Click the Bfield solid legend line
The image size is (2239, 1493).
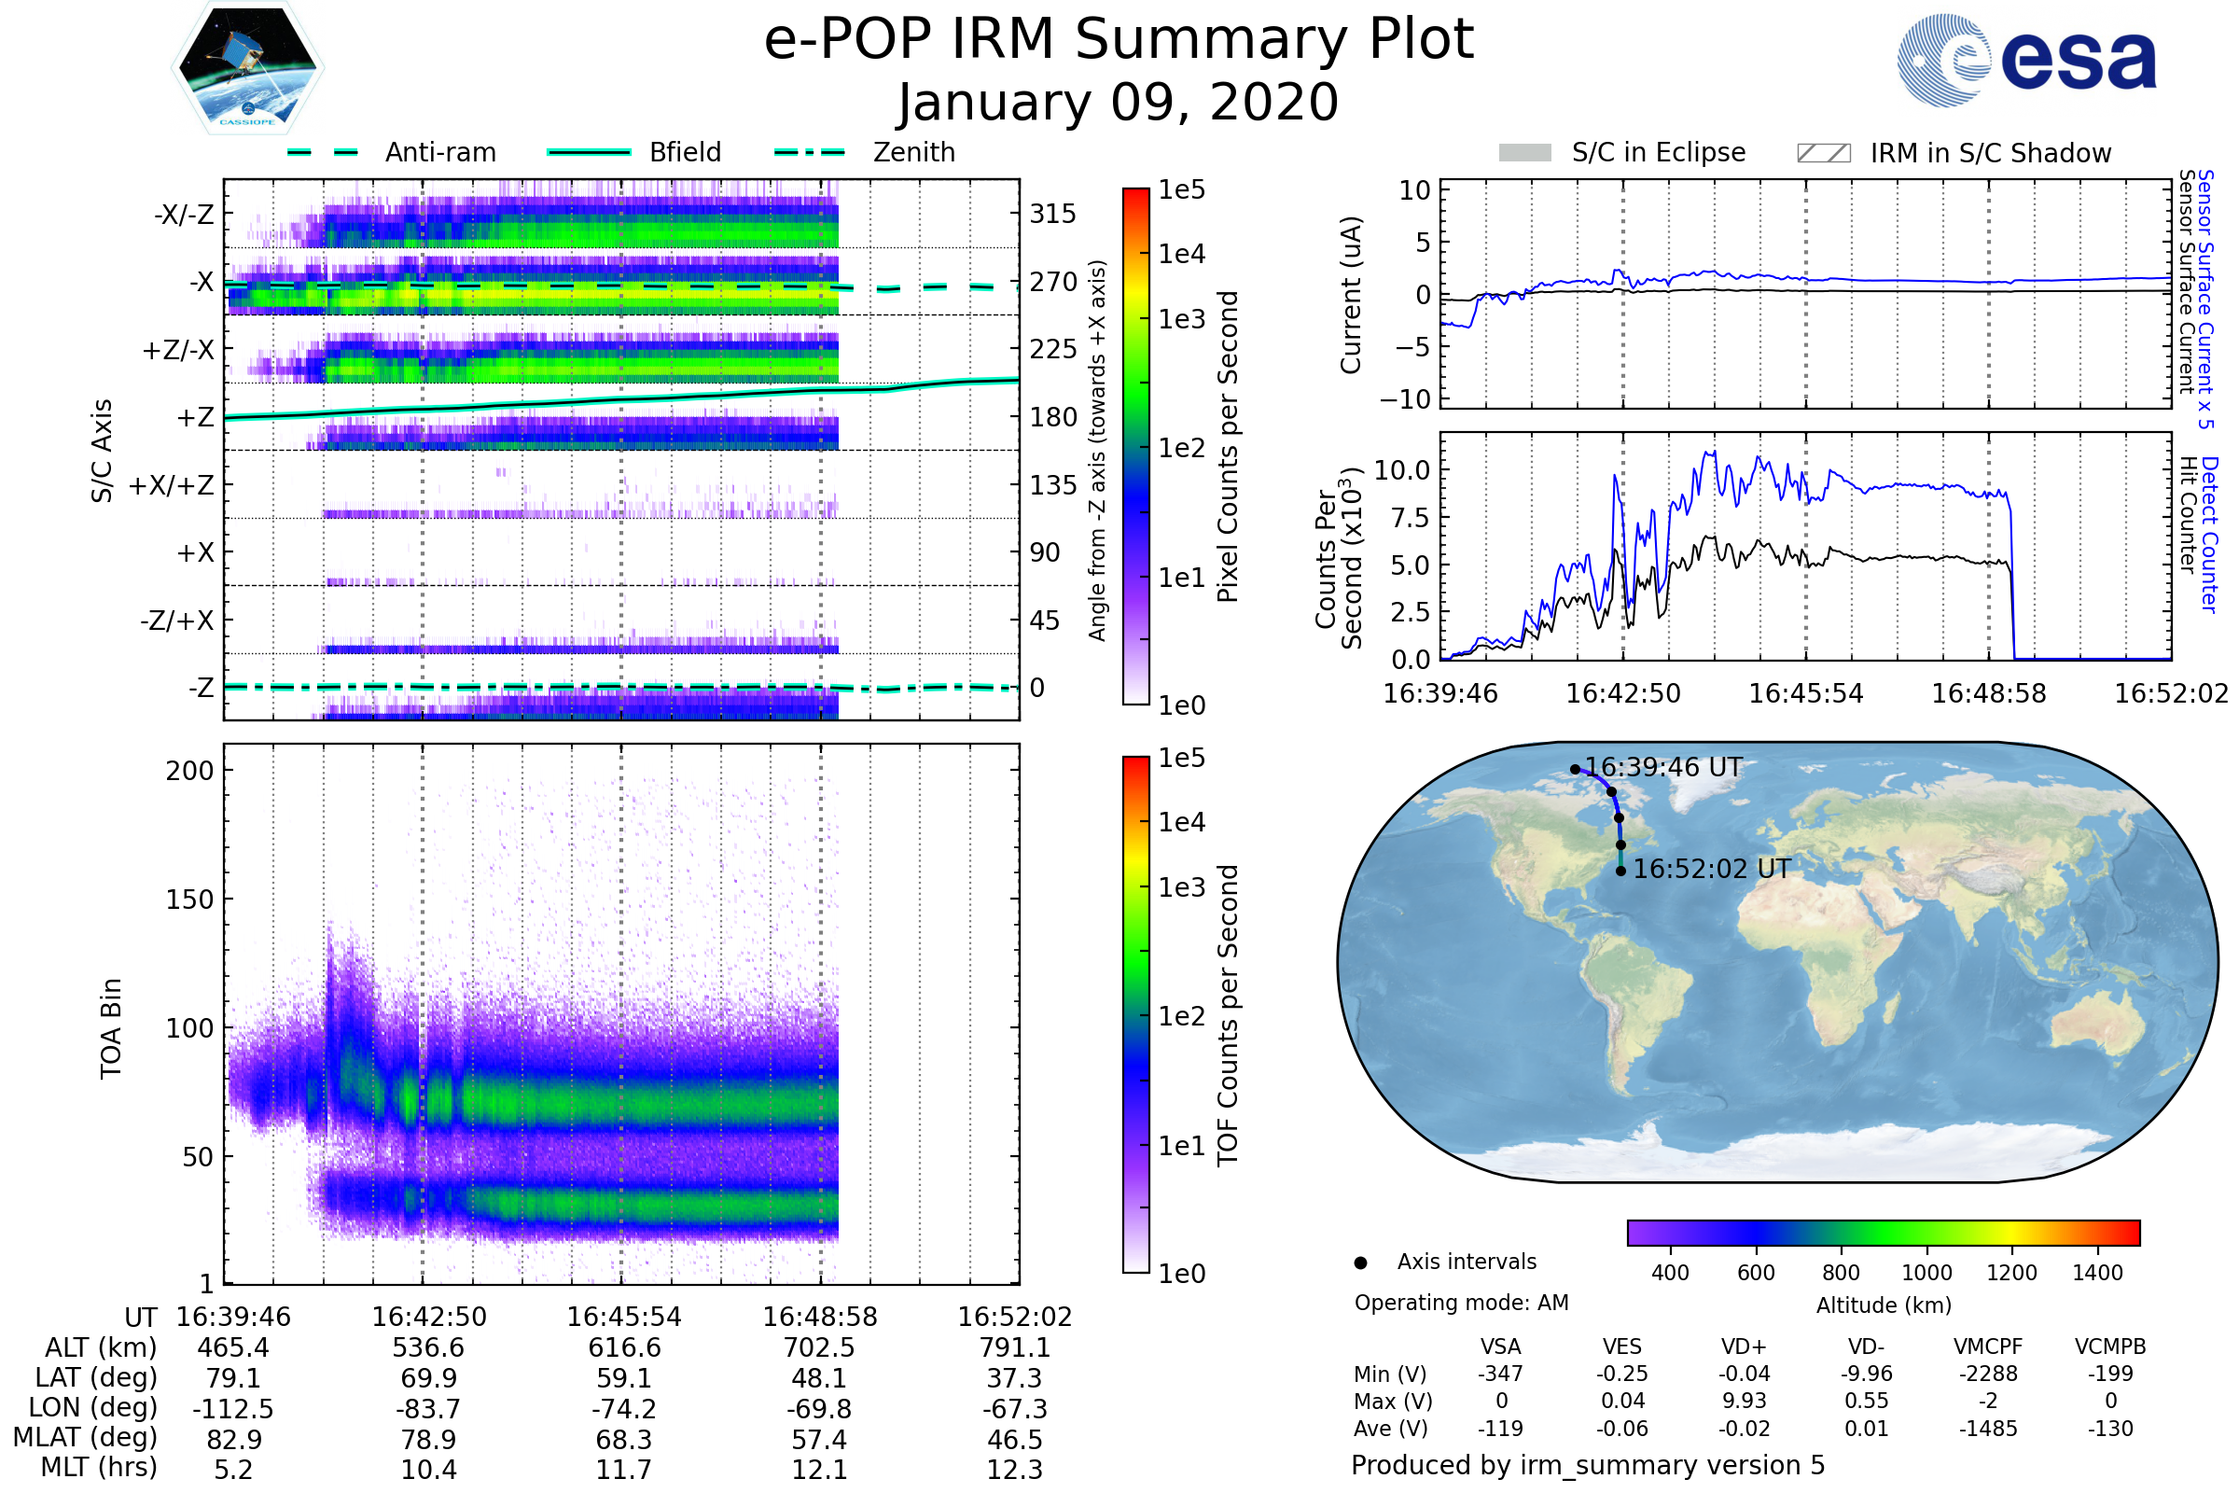[589, 152]
